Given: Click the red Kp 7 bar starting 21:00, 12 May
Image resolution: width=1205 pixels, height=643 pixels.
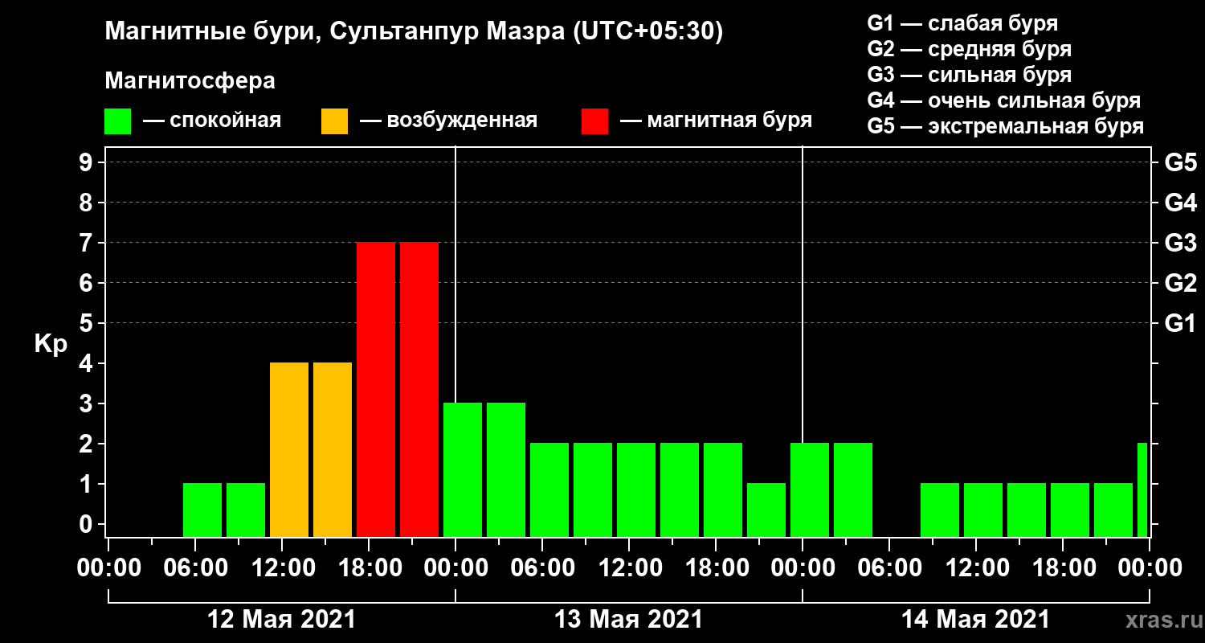Looking at the screenshot, I should click(x=419, y=389).
